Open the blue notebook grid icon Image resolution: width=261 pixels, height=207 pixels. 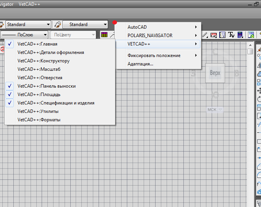click(x=222, y=35)
